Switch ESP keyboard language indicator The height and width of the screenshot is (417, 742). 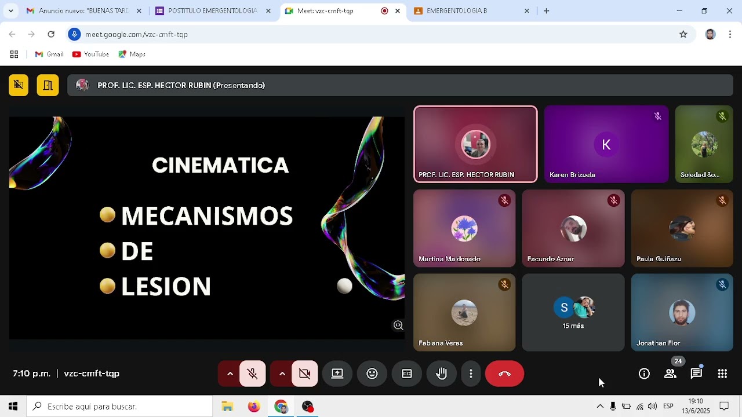coord(668,407)
